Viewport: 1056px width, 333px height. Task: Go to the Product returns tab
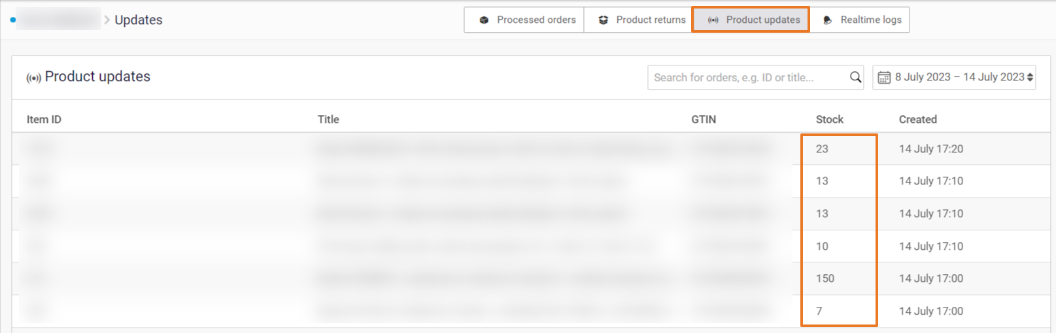point(651,20)
